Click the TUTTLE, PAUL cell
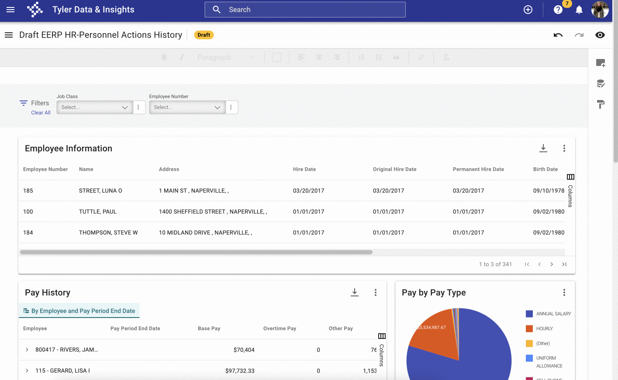The image size is (618, 380). coord(98,212)
